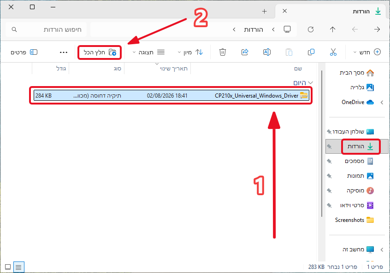The width and height of the screenshot is (390, 273).
Task: Click the 02/08/2026 18:41 date cell
Action: point(167,96)
